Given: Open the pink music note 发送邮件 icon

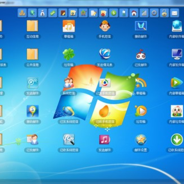Looking at the screenshot, I should point(104,140).
